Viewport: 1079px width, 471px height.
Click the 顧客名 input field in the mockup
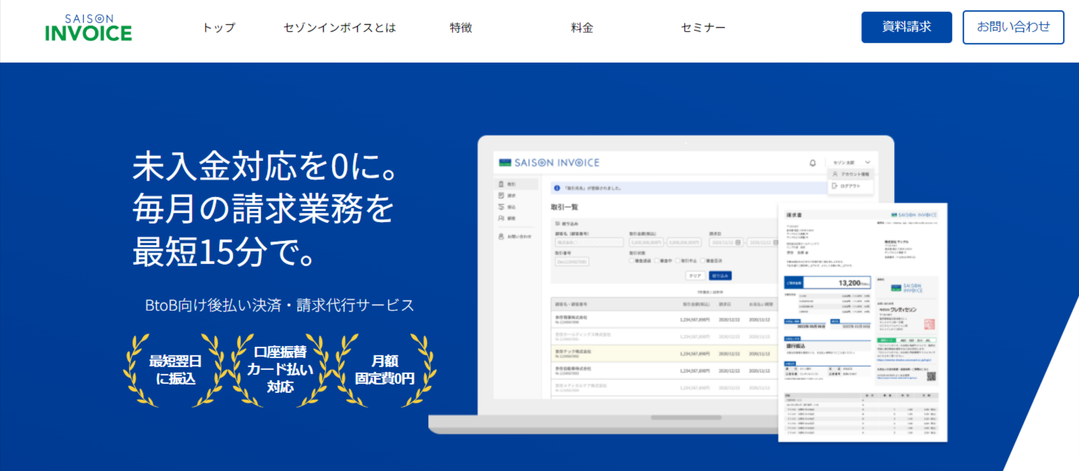(589, 242)
